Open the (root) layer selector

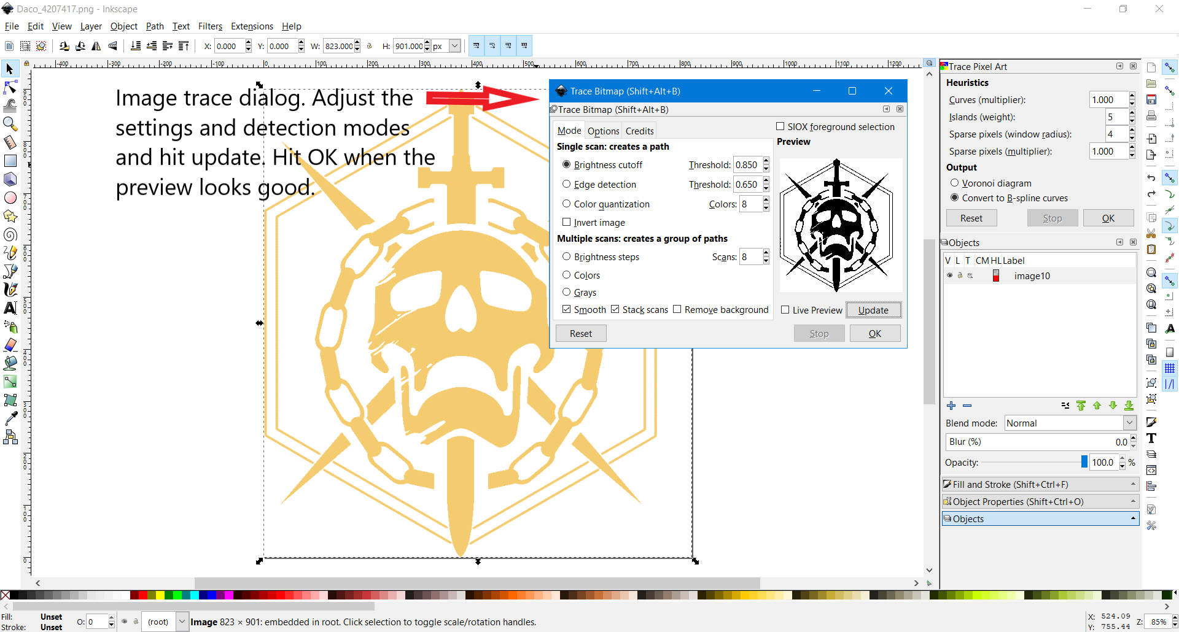coord(163,622)
